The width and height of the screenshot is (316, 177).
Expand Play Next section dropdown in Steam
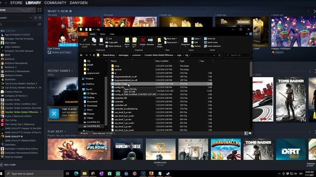click(65, 131)
